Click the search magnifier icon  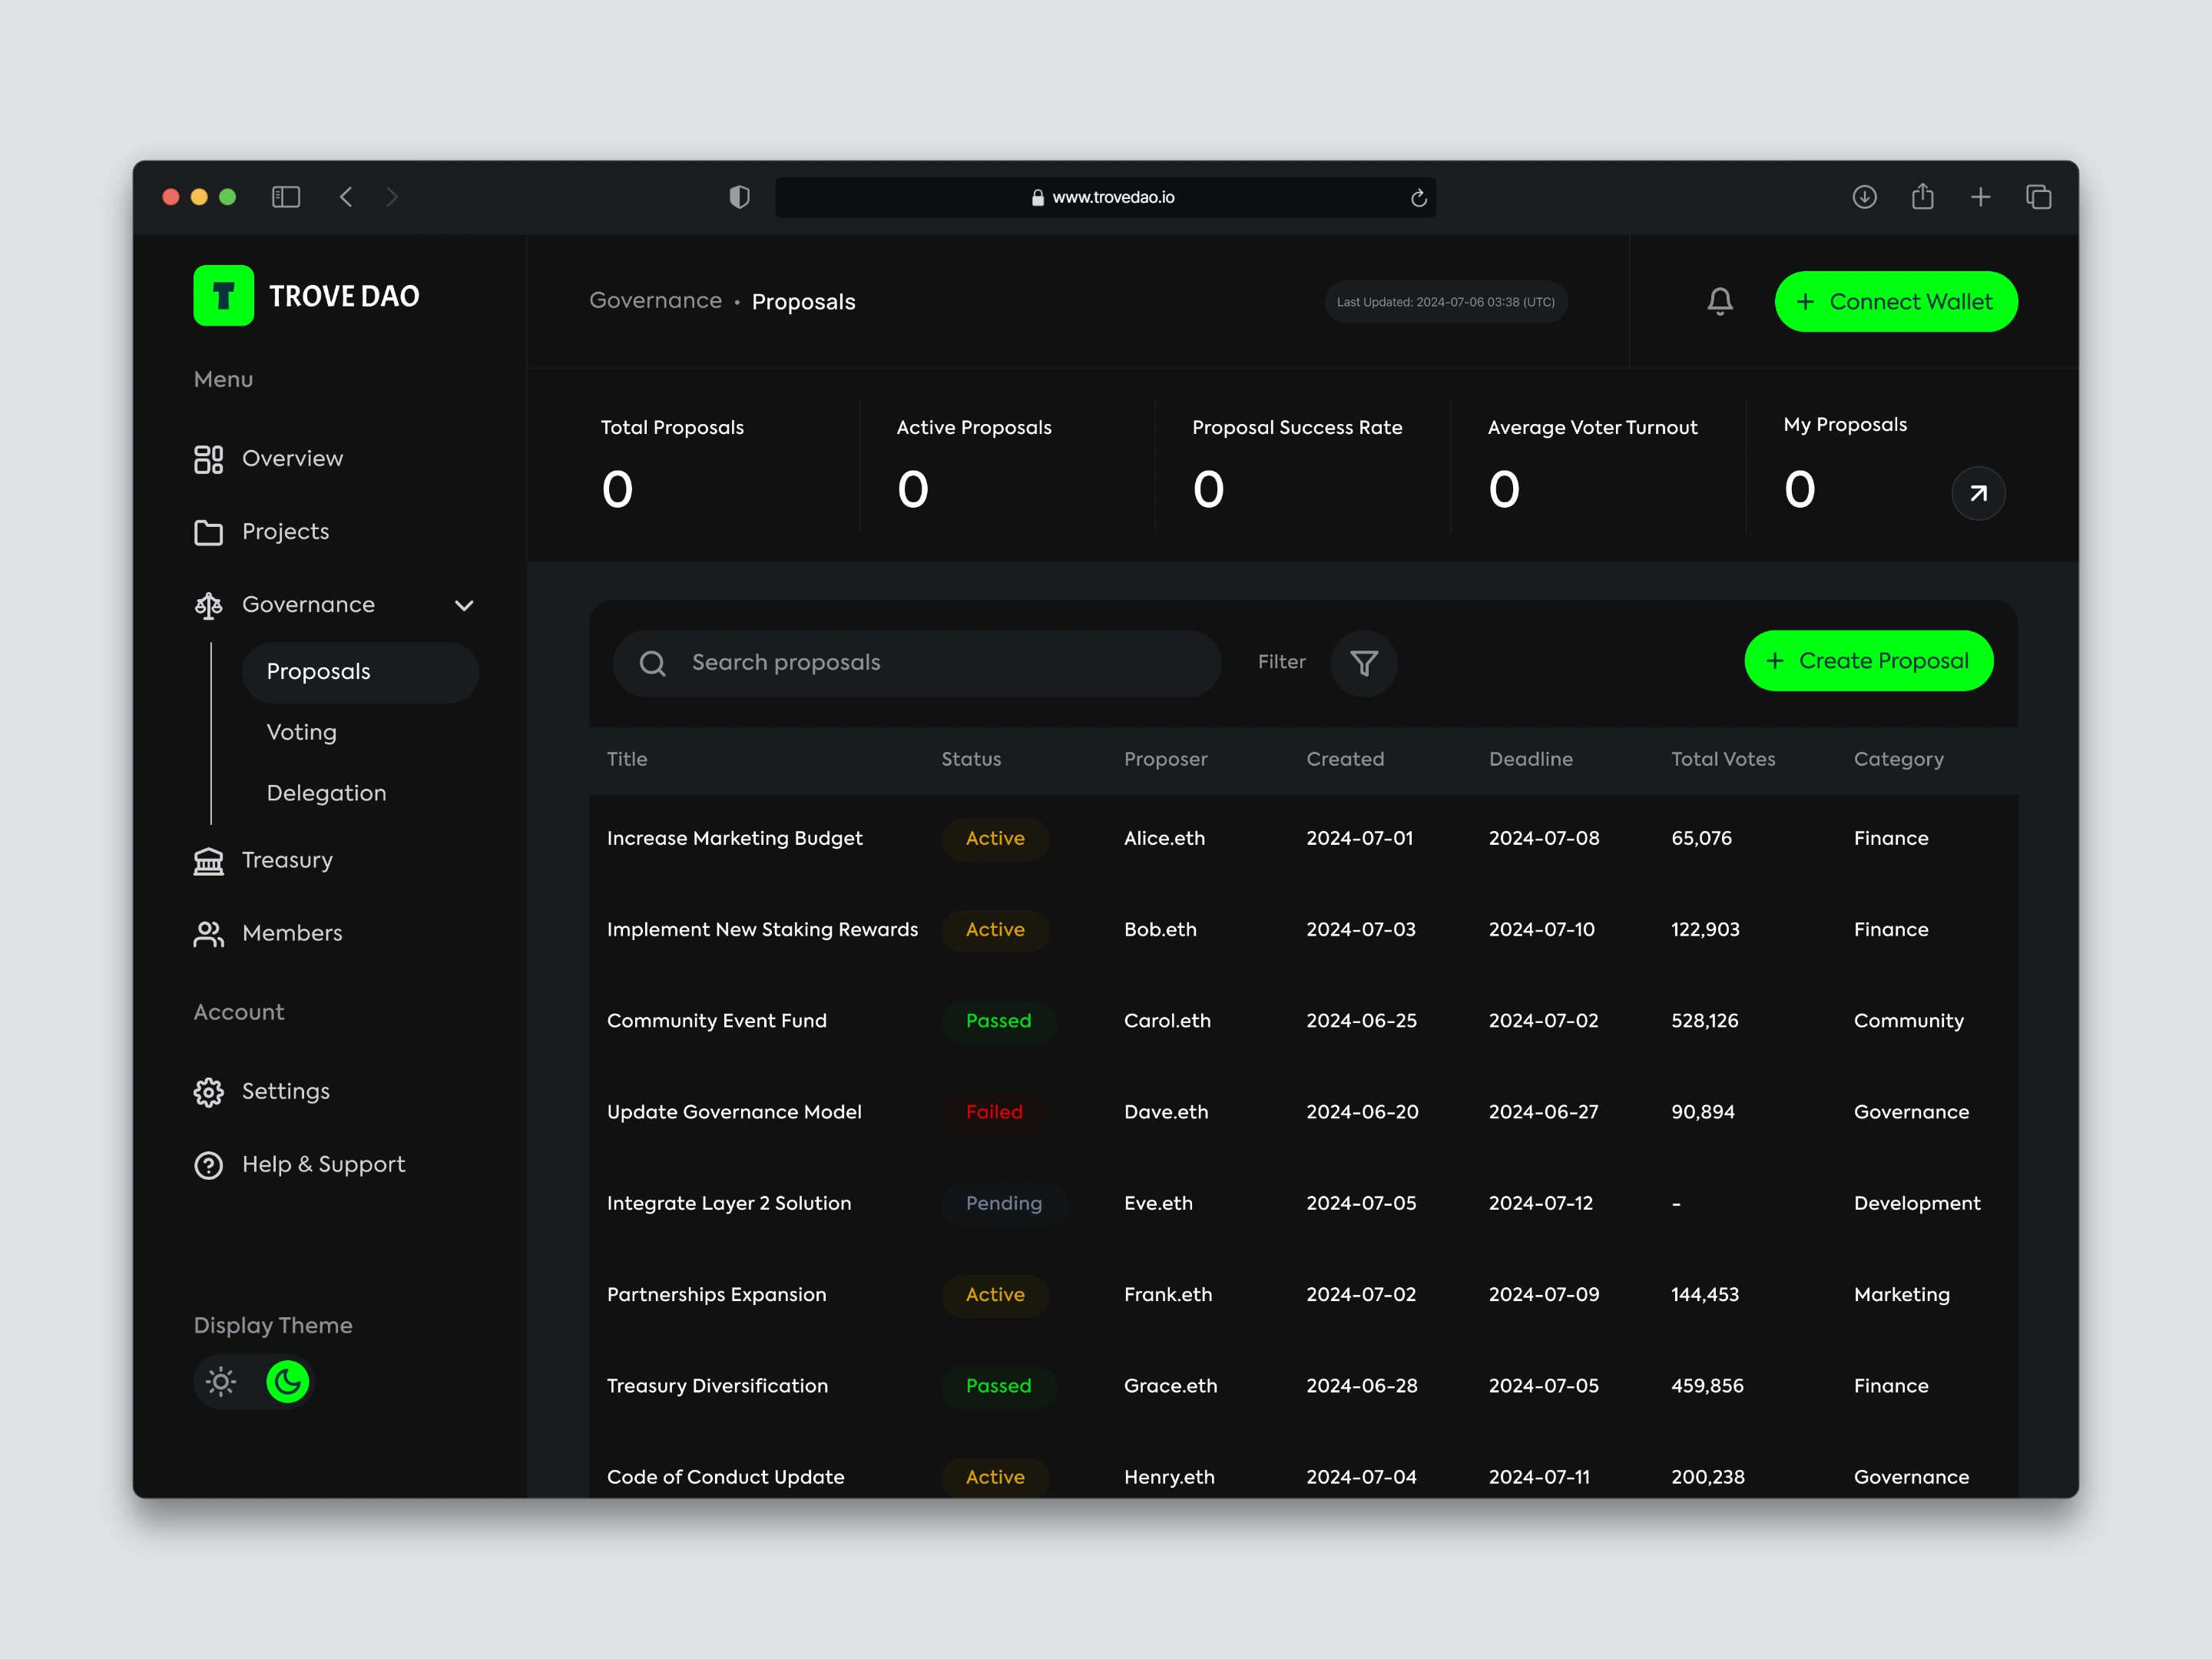tap(653, 663)
